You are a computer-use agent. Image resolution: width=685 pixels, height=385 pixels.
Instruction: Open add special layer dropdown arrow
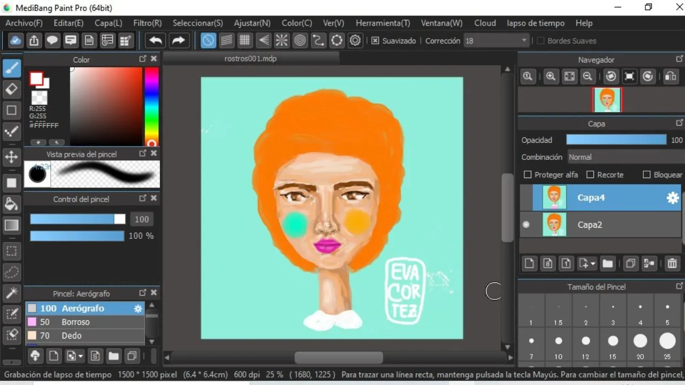click(593, 264)
